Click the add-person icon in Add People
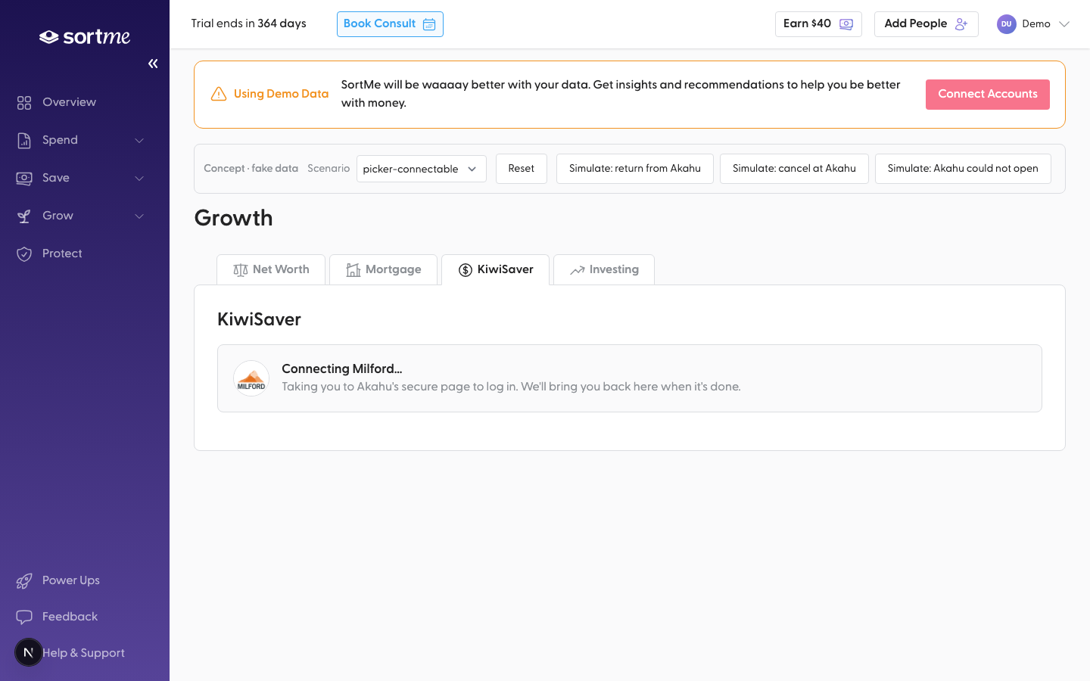 pyautogui.click(x=961, y=24)
